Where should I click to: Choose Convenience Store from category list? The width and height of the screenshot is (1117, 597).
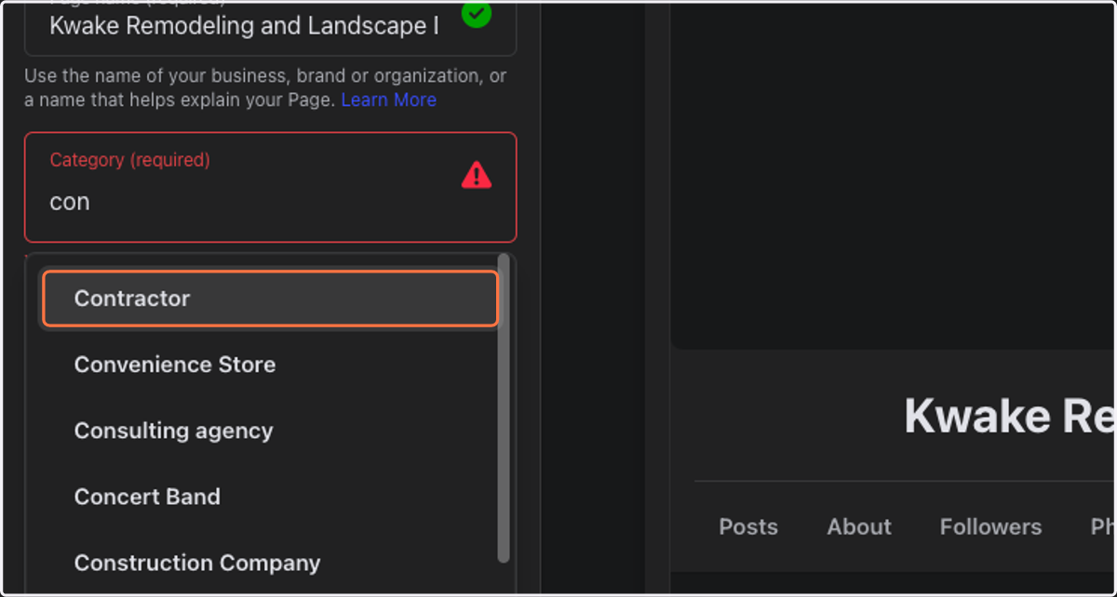(x=270, y=365)
